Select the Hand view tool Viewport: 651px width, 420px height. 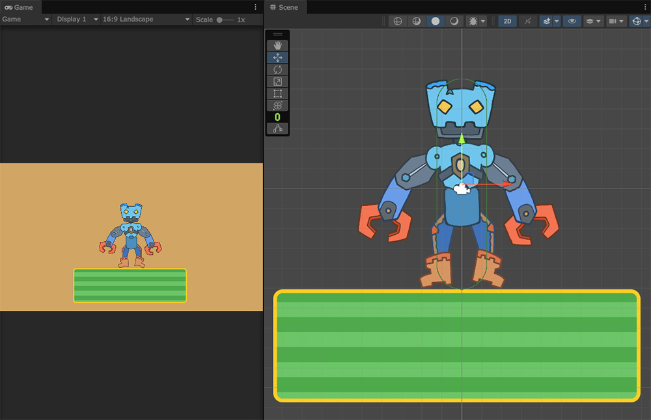pyautogui.click(x=277, y=45)
